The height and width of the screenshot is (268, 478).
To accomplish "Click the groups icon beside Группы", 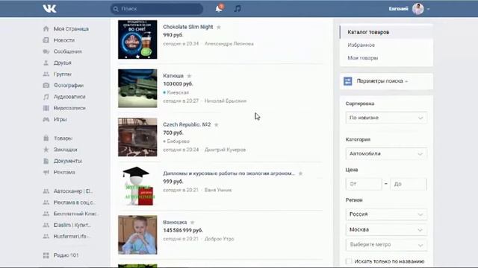I will point(46,74).
